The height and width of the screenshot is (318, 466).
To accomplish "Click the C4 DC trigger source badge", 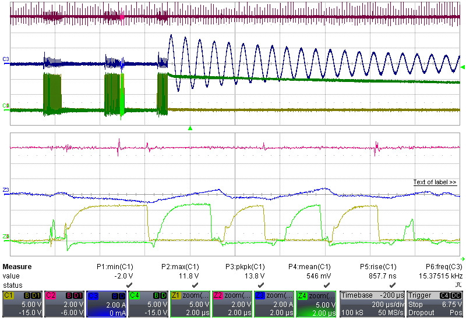I will pyautogui.click(x=451, y=295).
